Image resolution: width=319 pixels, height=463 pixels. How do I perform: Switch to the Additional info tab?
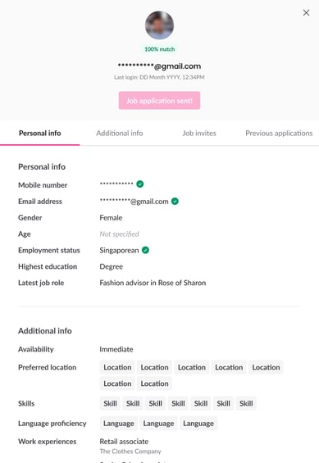[120, 134]
